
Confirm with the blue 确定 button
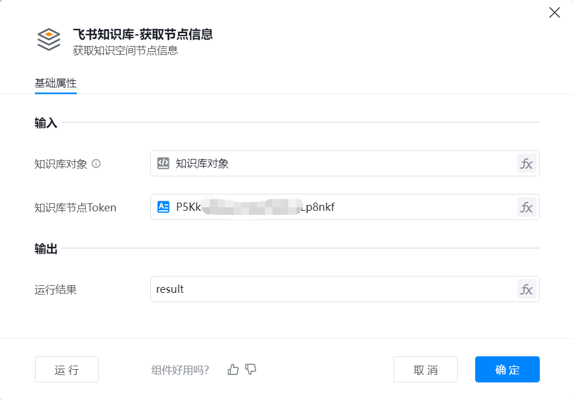[507, 369]
